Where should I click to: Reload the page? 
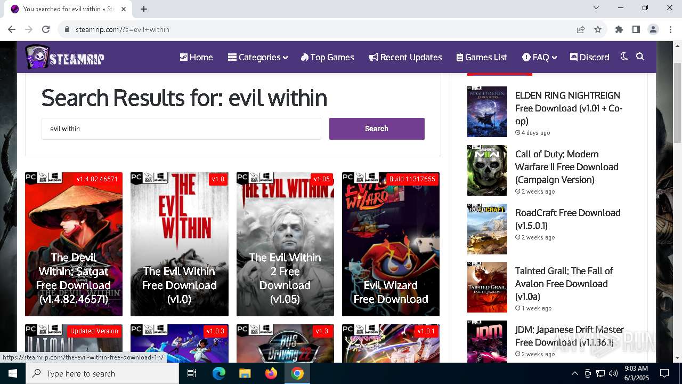pyautogui.click(x=46, y=29)
